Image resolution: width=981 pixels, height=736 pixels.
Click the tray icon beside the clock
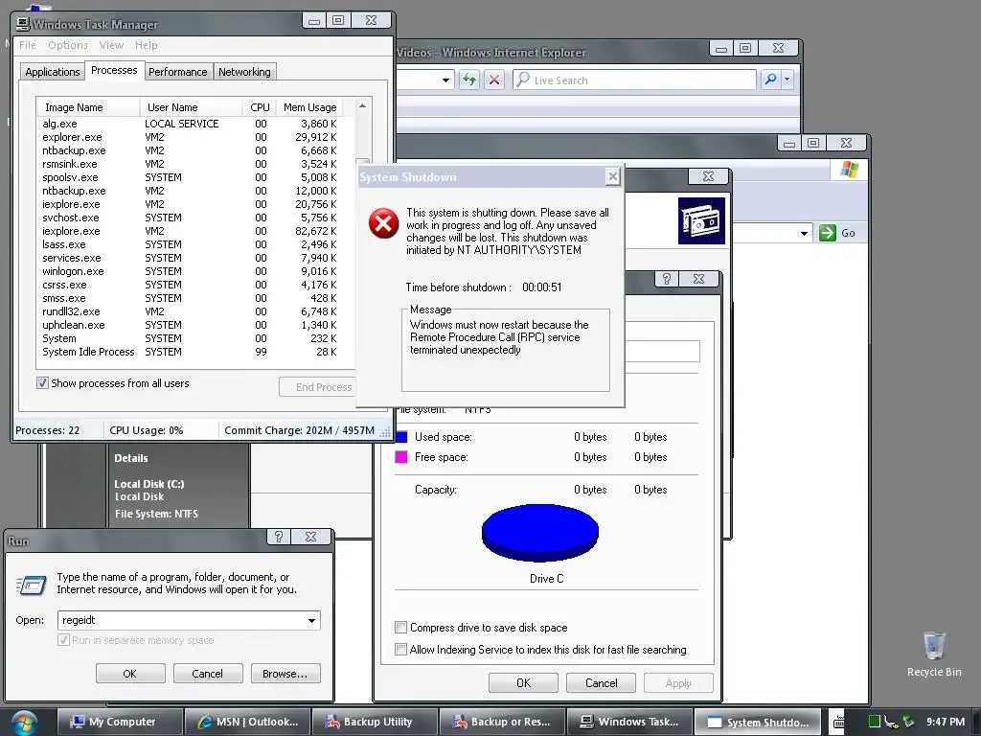click(908, 722)
